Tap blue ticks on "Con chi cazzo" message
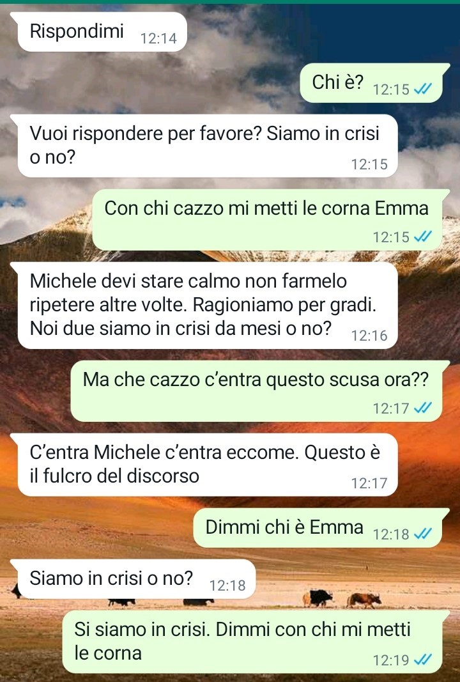This screenshot has width=460, height=682. pyautogui.click(x=422, y=236)
